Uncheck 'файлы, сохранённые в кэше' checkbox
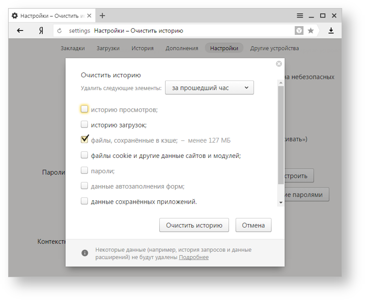Image resolution: width=365 pixels, height=300 pixels. [84, 139]
